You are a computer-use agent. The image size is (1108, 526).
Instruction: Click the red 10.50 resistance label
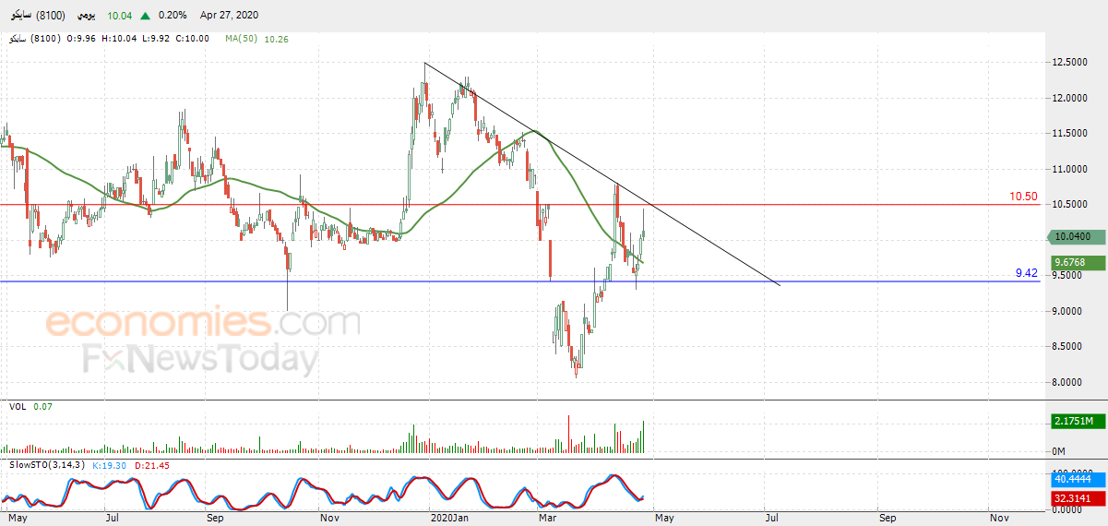pos(1023,197)
